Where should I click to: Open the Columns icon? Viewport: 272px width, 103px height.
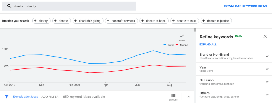173,97
